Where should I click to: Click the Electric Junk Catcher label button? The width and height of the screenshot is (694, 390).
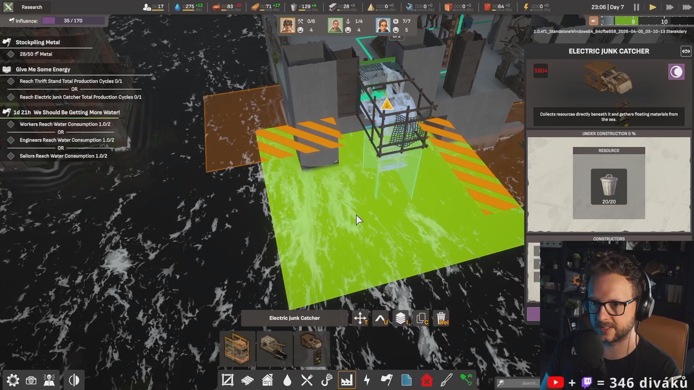tap(294, 318)
